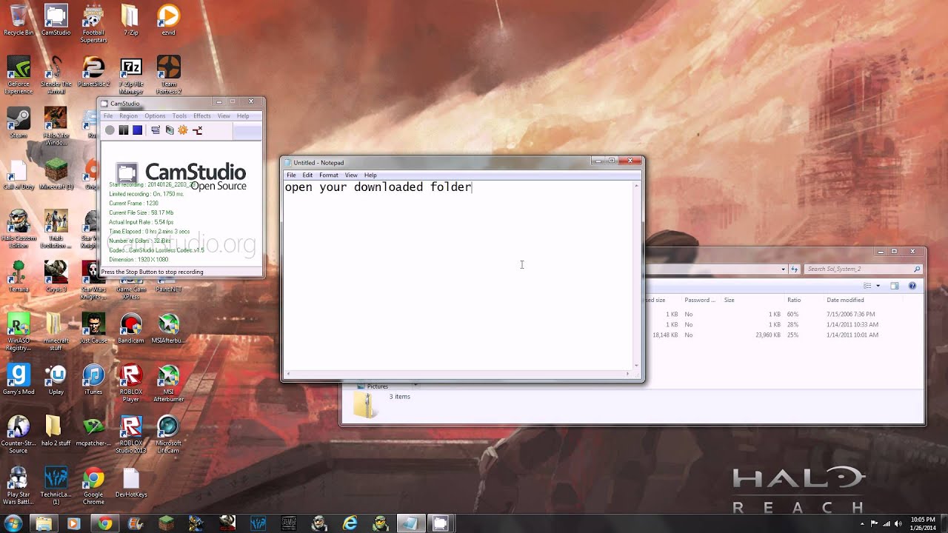Click the Windows Start orb
The width and height of the screenshot is (948, 533).
(13, 523)
